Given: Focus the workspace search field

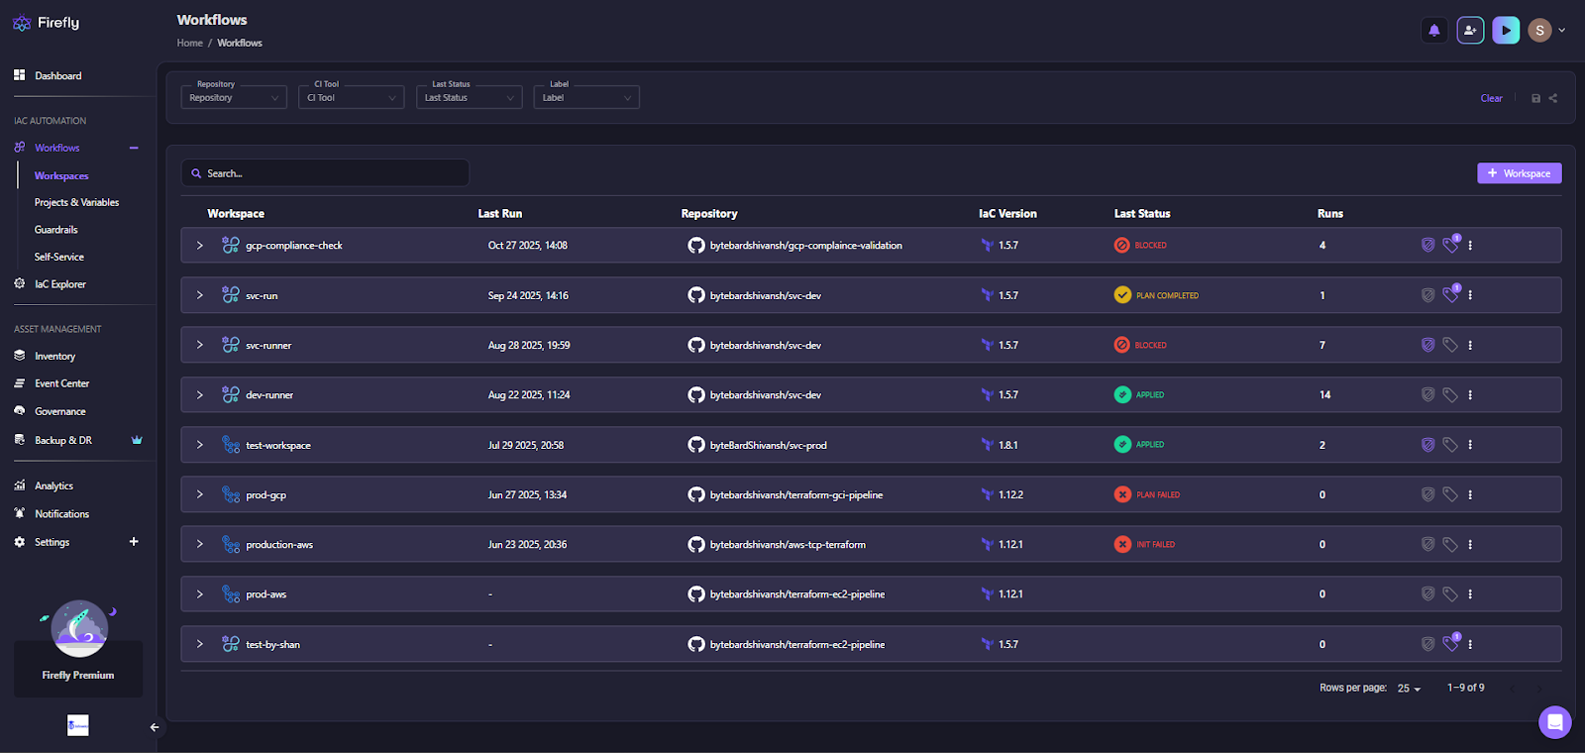Looking at the screenshot, I should pyautogui.click(x=325, y=173).
